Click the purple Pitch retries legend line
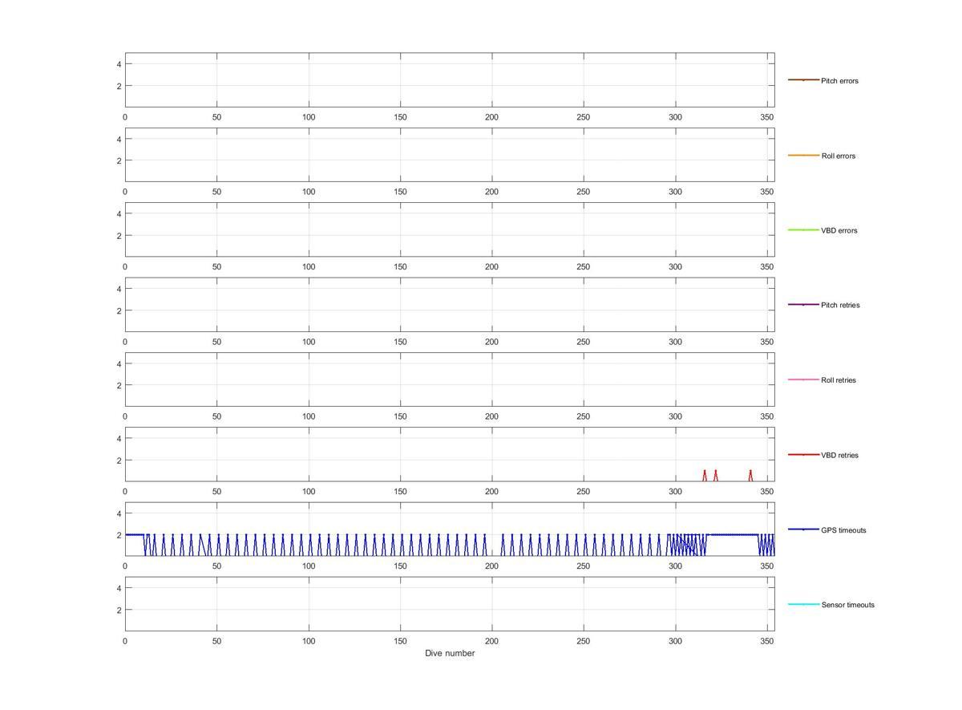962x710 pixels. point(803,305)
